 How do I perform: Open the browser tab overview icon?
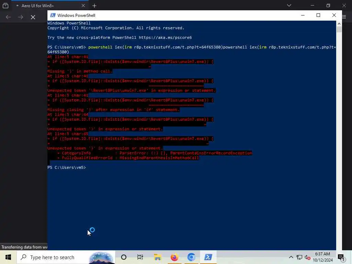click(x=5, y=5)
